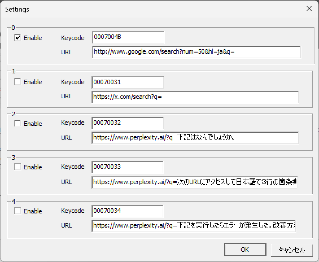Check the Enable checkbox in group 1

pyautogui.click(x=18, y=82)
